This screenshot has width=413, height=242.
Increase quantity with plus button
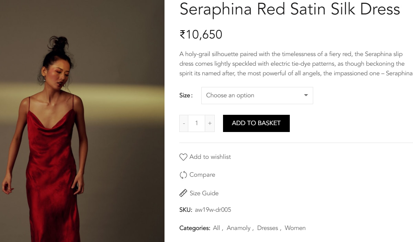pos(210,123)
